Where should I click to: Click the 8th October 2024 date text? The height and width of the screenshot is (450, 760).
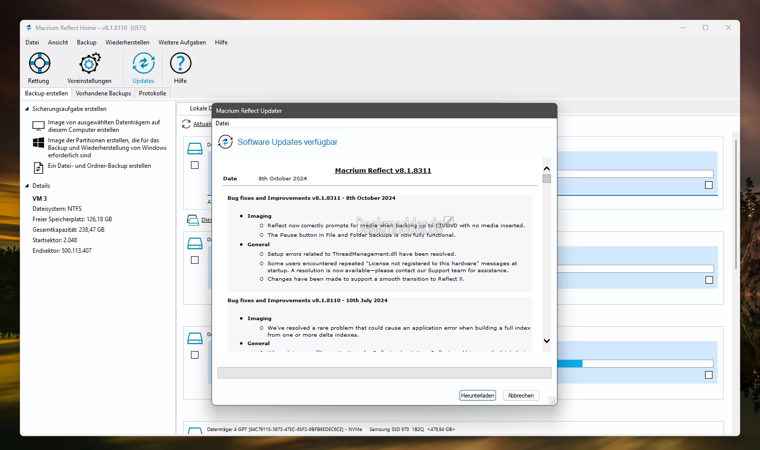[x=282, y=178]
